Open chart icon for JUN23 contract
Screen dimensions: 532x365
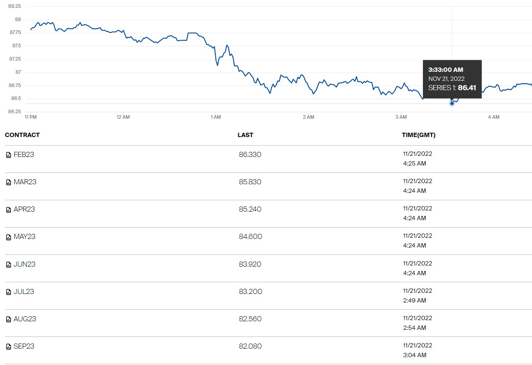9,265
